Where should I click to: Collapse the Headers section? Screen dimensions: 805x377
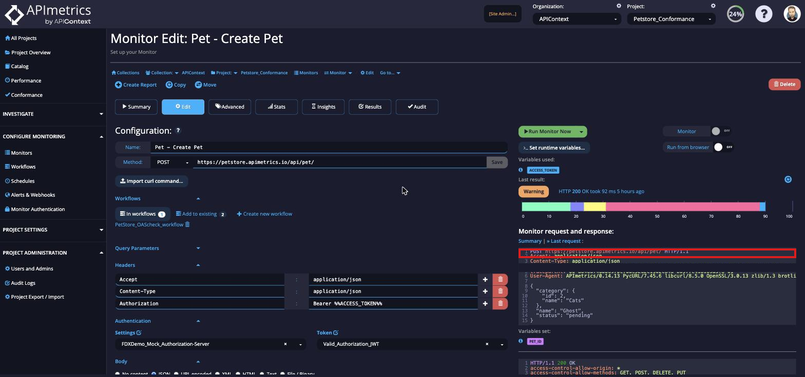(198, 265)
